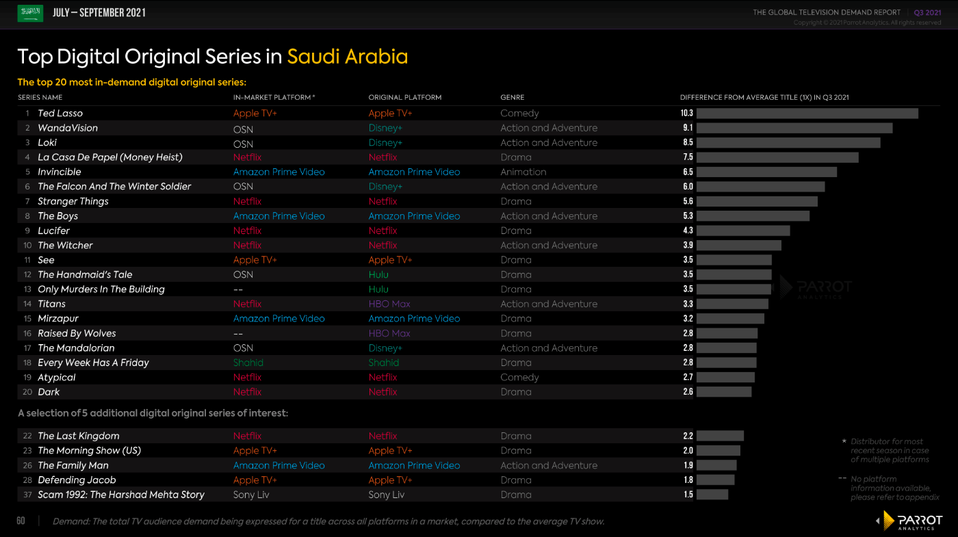Select The Boys series name
The width and height of the screenshot is (958, 537).
click(58, 216)
